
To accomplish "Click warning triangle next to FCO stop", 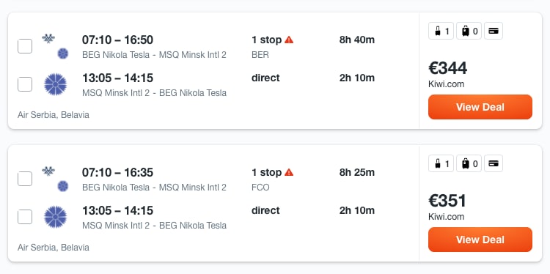I will tap(289, 172).
